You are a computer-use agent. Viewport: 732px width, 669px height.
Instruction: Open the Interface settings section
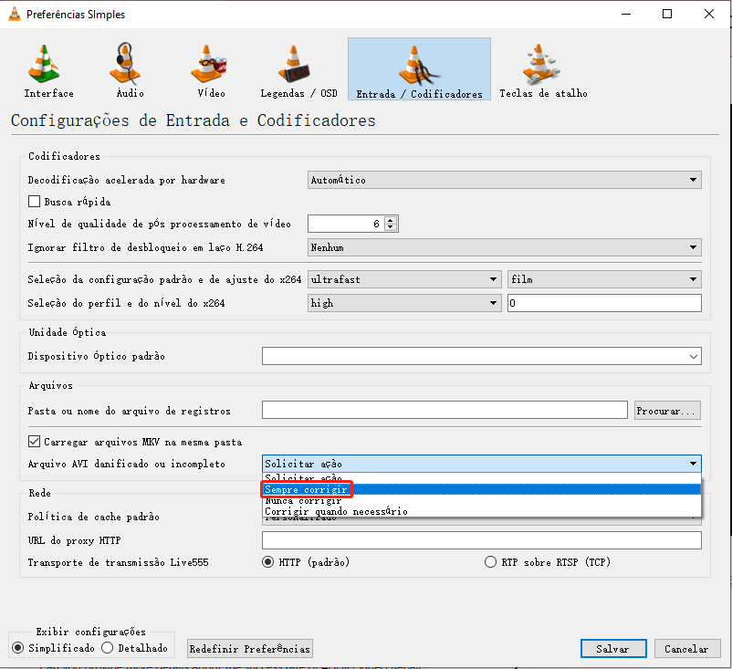pos(47,68)
